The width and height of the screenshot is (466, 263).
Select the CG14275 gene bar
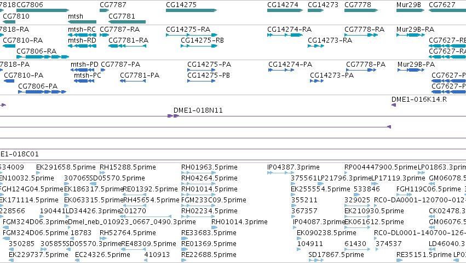coord(192,10)
